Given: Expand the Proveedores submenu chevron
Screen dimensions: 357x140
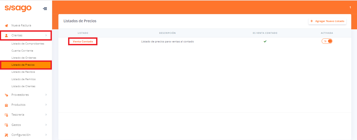Looking at the screenshot, I should 46,95.
